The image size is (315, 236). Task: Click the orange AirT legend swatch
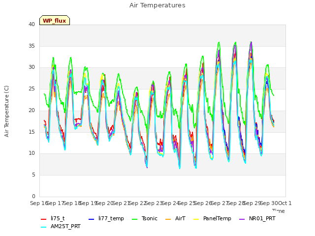point(168,219)
